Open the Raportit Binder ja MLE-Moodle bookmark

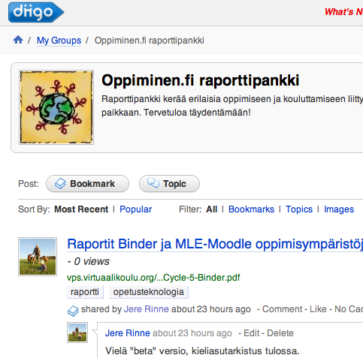pyautogui.click(x=215, y=244)
